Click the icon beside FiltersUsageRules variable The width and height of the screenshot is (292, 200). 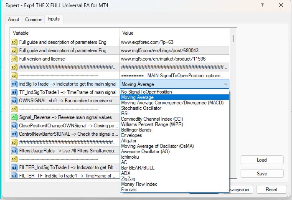click(x=14, y=151)
